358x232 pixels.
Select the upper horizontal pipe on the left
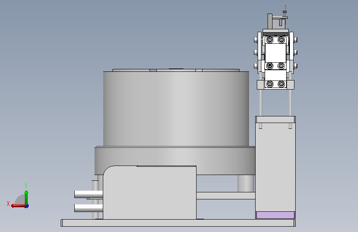pyautogui.click(x=88, y=194)
